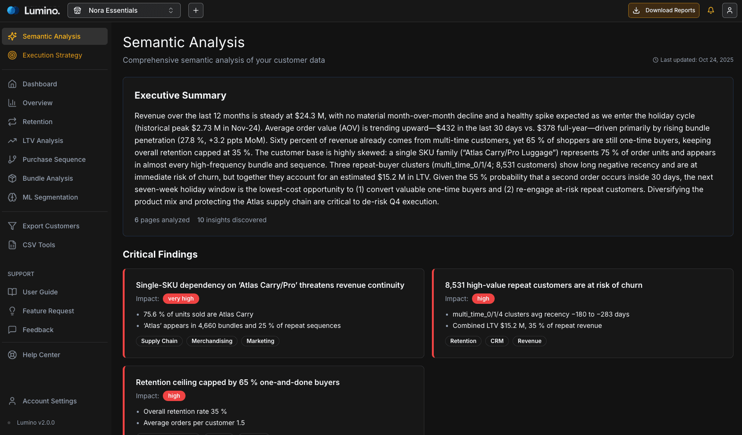Select the Overview chart icon
Viewport: 742px width, 435px height.
(13, 103)
